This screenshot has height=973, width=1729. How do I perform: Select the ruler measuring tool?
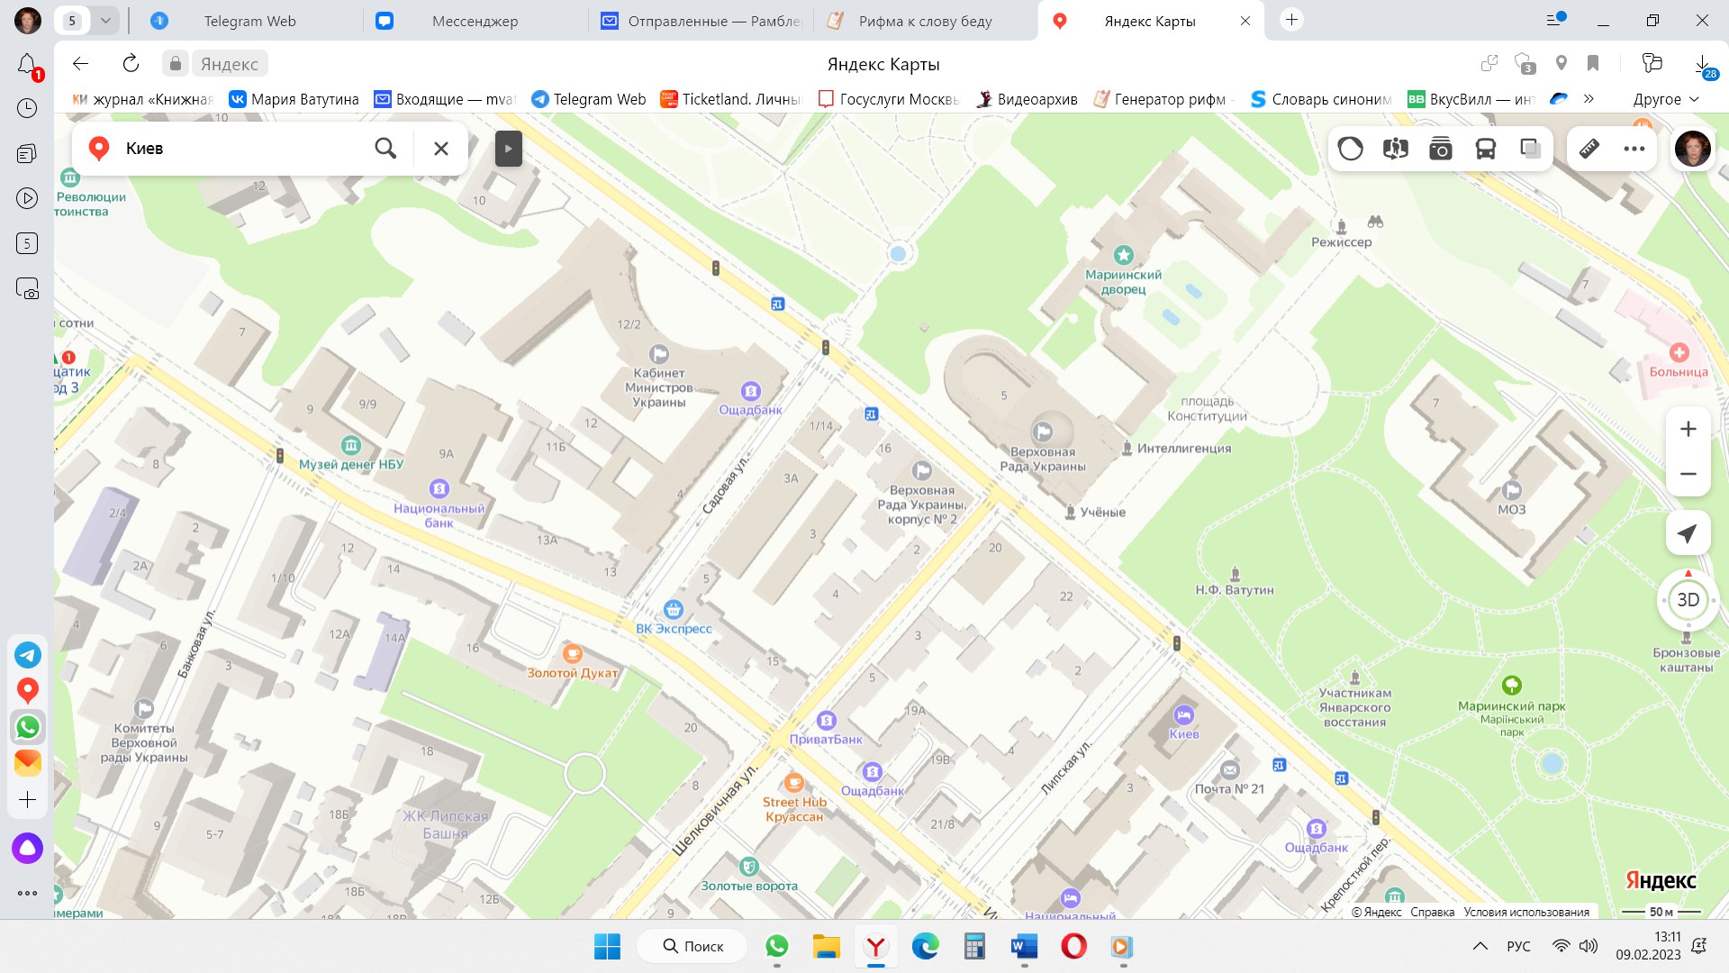click(x=1589, y=149)
